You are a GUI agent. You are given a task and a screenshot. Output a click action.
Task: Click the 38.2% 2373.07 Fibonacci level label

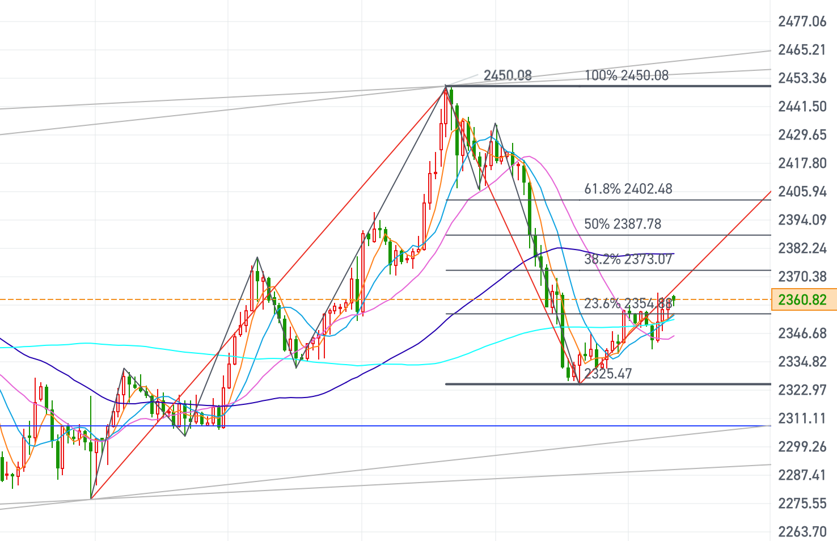[628, 260]
